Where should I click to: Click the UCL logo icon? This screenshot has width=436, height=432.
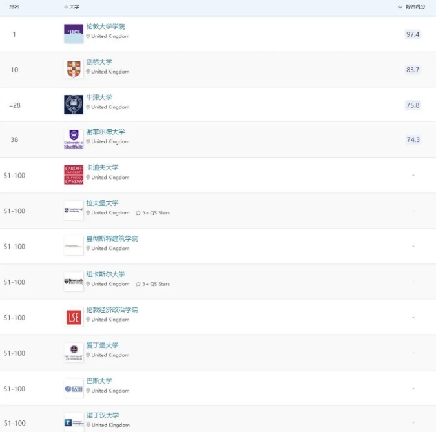[74, 34]
